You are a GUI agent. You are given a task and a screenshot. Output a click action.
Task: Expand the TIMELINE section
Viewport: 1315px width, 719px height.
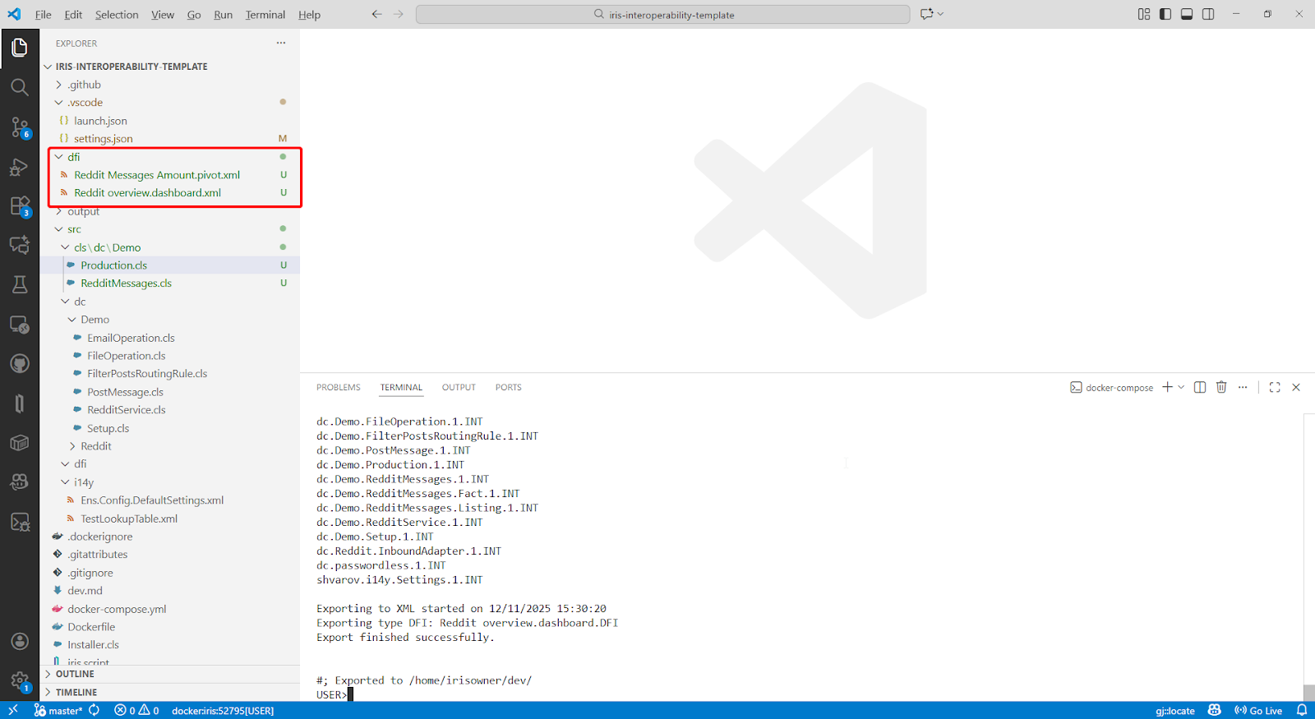tap(76, 692)
